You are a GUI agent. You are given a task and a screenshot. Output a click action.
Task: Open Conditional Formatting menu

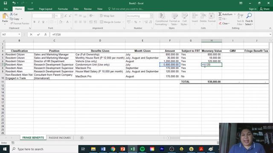point(161,19)
